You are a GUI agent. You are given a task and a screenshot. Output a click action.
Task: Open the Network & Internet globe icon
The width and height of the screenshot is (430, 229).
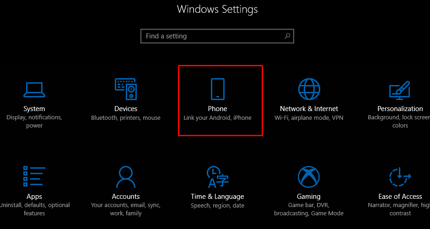tap(309, 89)
